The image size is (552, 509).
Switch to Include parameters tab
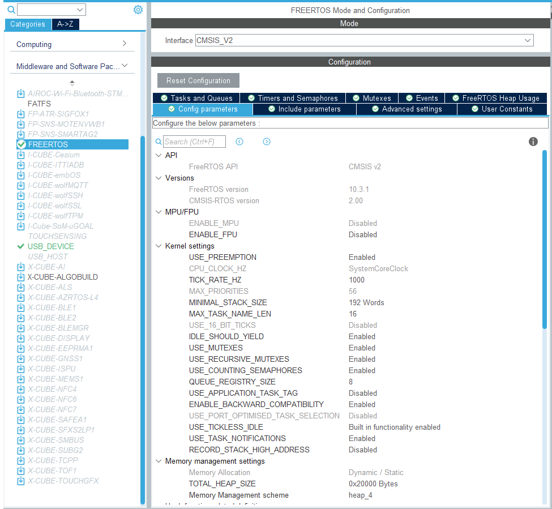coord(305,109)
